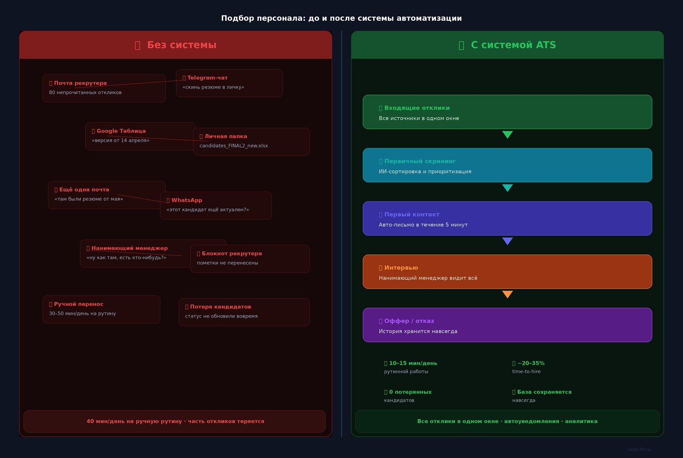The image size is (683, 458).
Task: Click the icon next to 'Входящие отклики'
Action: [x=381, y=108]
